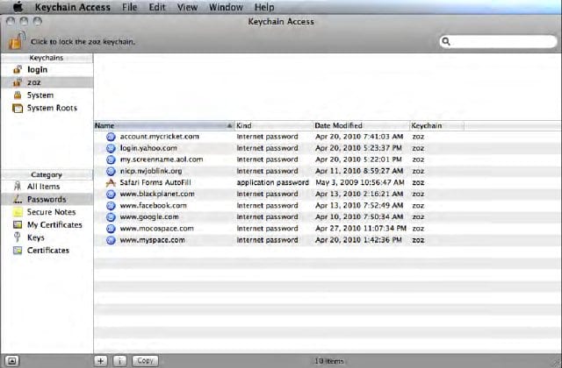Open the Edit menu
The width and height of the screenshot is (562, 368).
point(157,7)
